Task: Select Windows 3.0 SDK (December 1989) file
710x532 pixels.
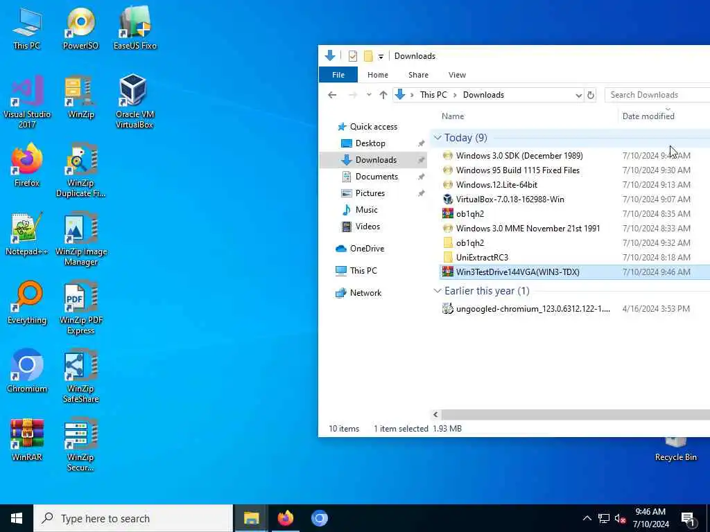Action: point(519,156)
